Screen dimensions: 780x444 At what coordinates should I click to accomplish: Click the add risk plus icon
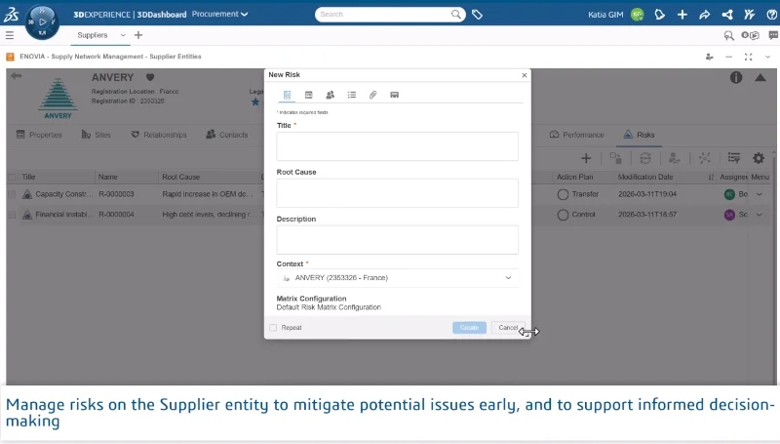pos(586,158)
